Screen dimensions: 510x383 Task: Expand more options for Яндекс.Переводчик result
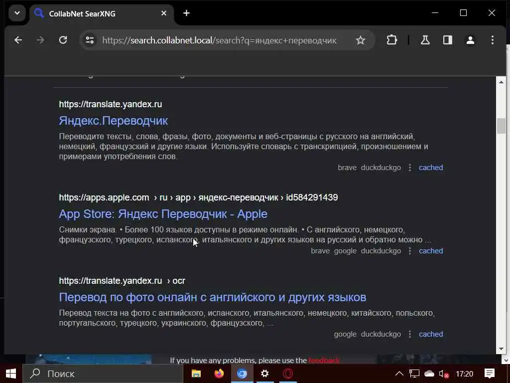click(410, 168)
